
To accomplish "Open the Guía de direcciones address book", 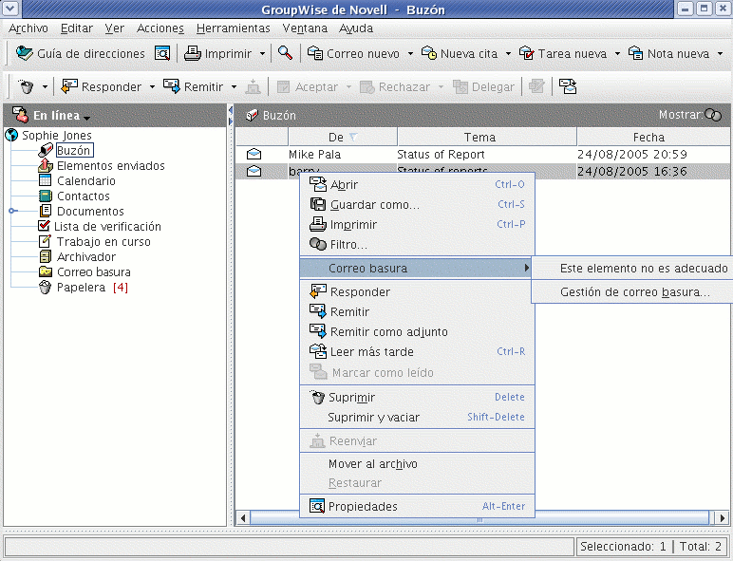I will (x=81, y=54).
